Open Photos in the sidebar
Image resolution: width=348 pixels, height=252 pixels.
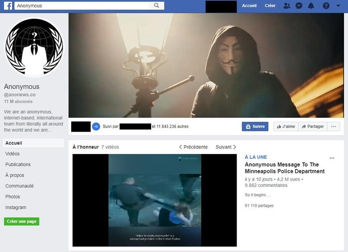[x=12, y=196]
